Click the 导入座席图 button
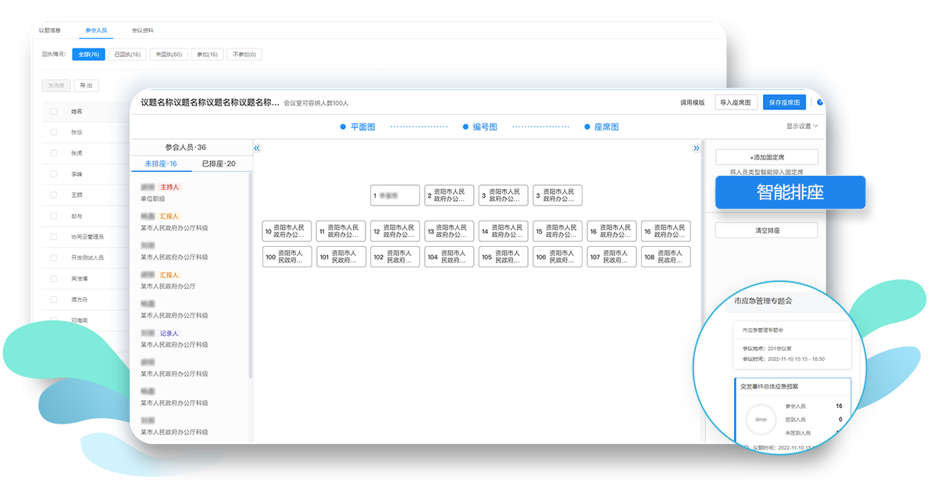 736,102
